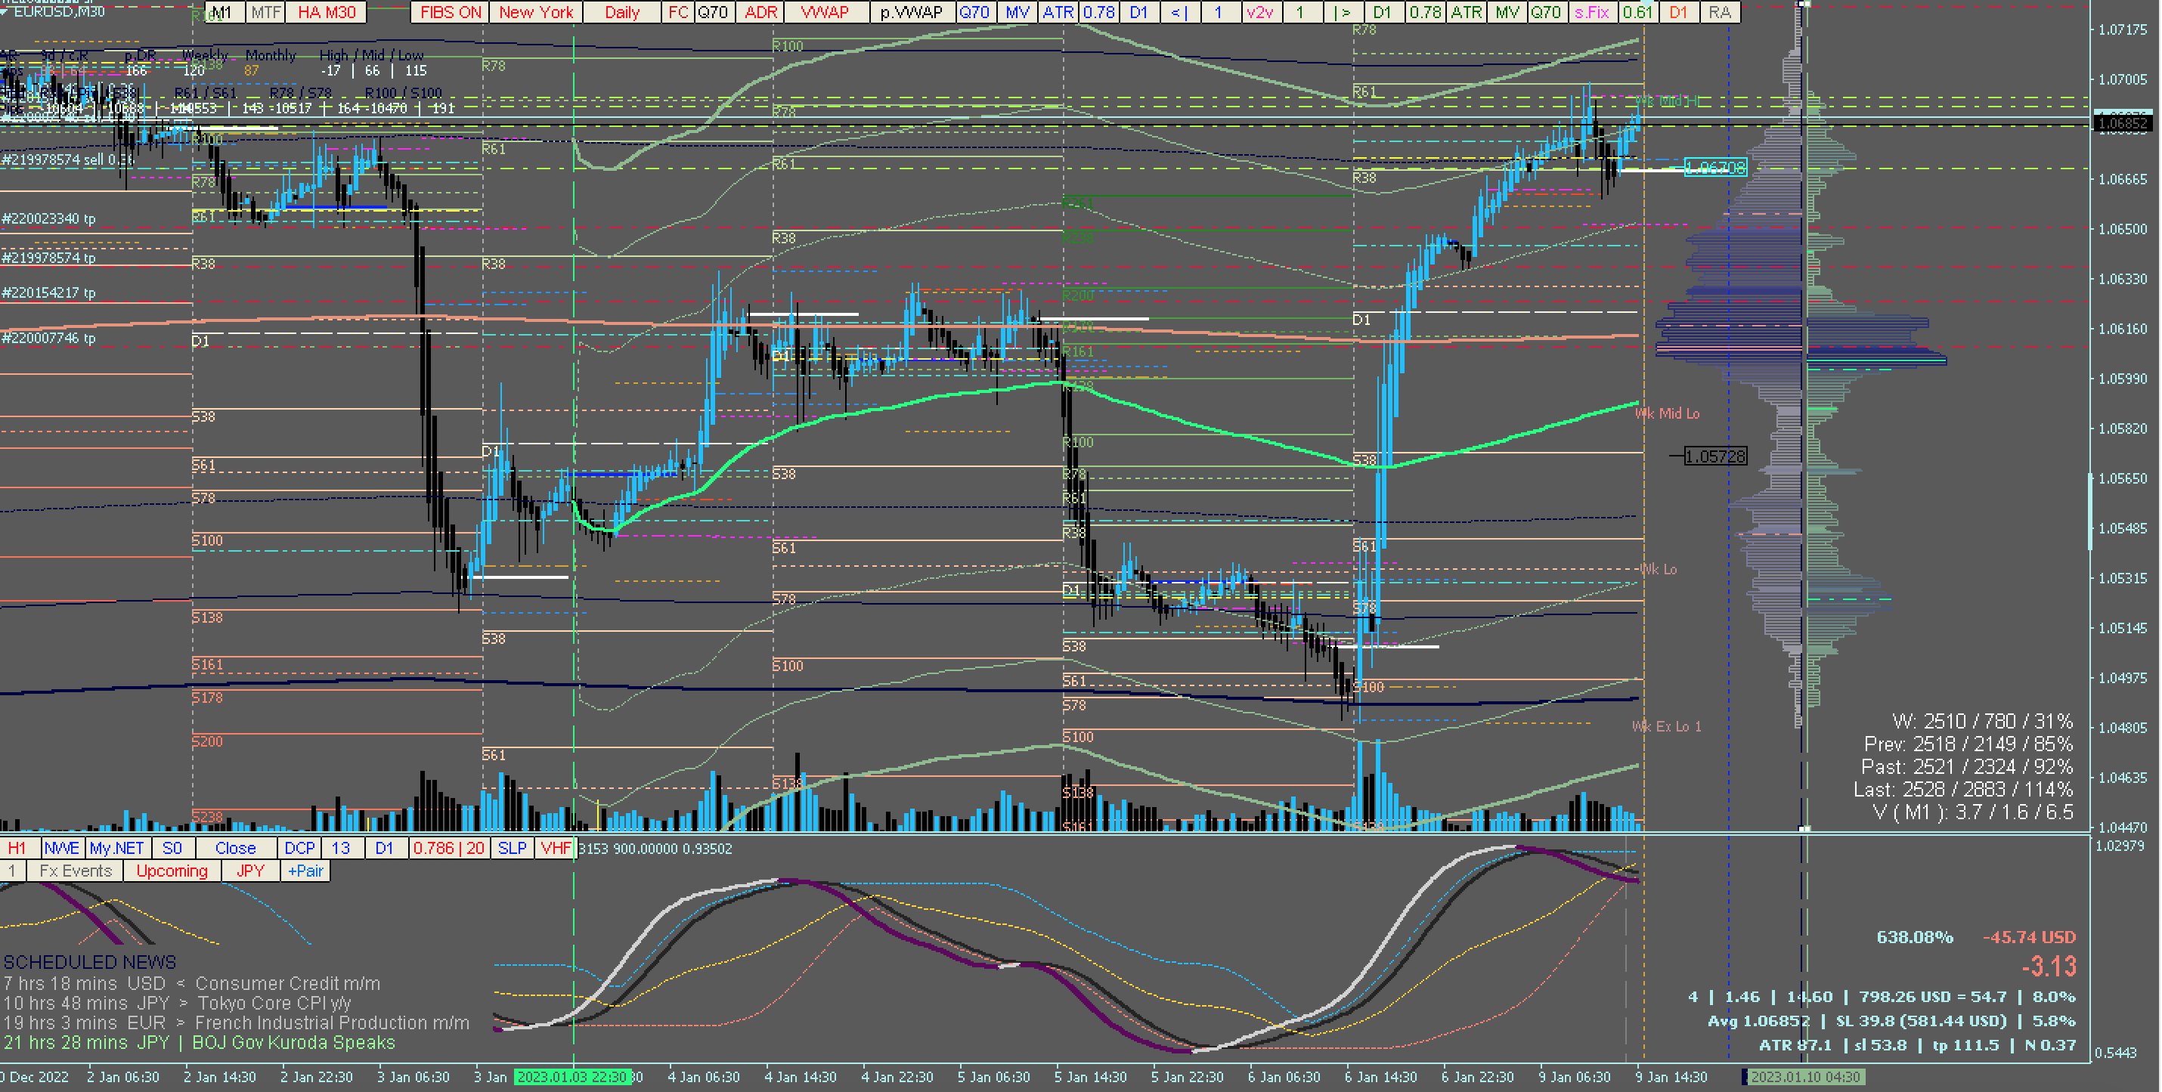Click the black Q70 button beside FC
The width and height of the screenshot is (2162, 1092).
pos(713,13)
